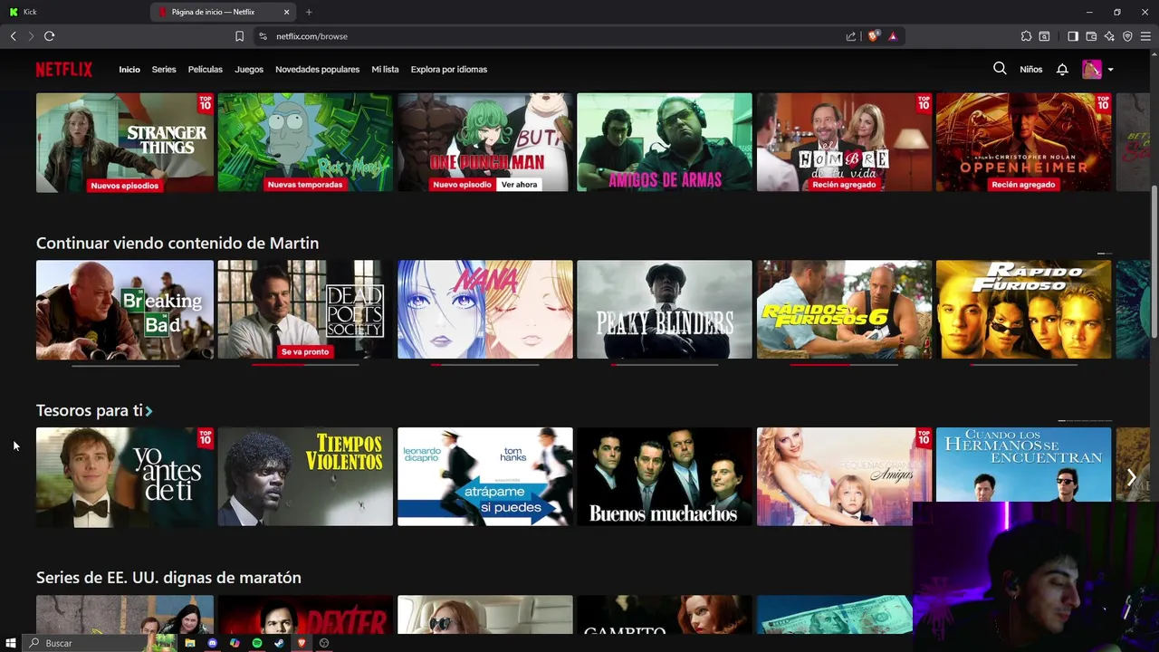The width and height of the screenshot is (1159, 652).
Task: Close the Netflix tab
Action: (287, 12)
